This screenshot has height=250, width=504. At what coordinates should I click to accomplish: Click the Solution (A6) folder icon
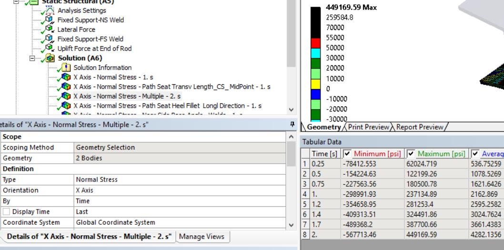pos(50,58)
